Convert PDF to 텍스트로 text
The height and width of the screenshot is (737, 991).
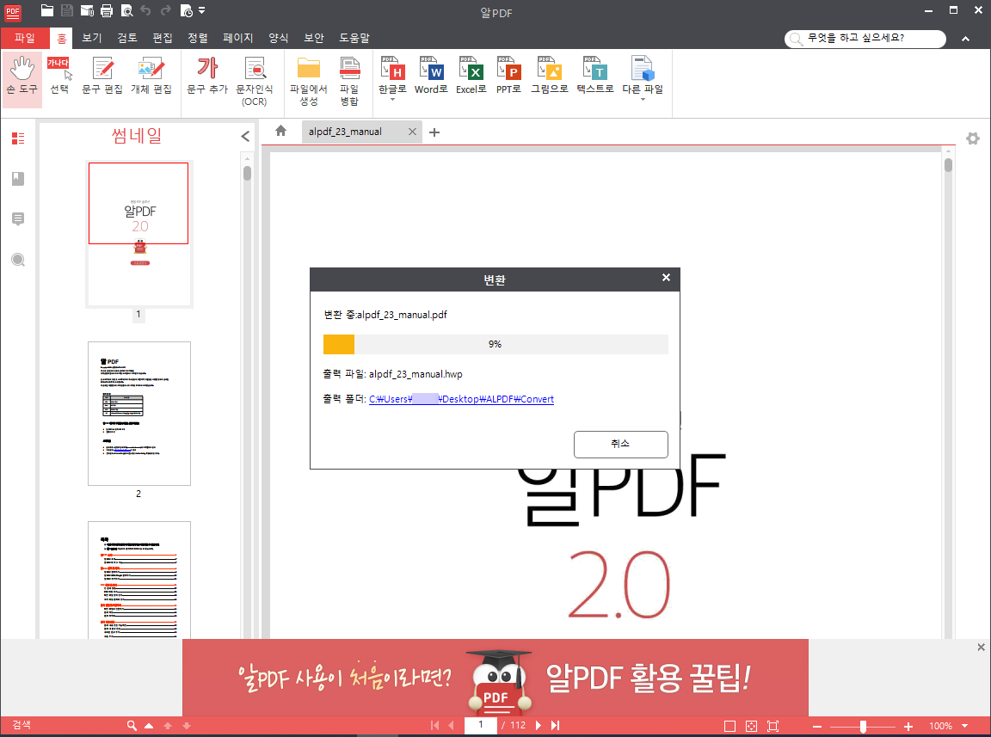point(595,76)
